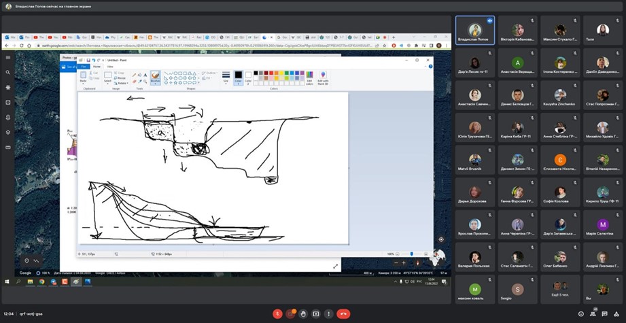Screen dimensions: 626x323
Task: Pick the Color 2 swatch in Paint
Action: 248,77
